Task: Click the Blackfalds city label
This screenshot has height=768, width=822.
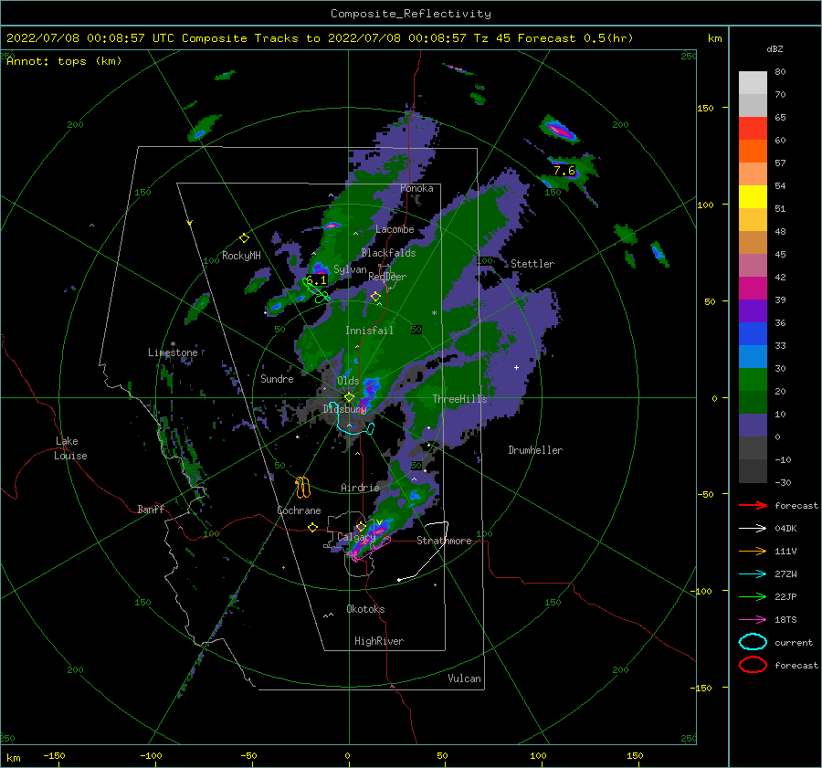Action: coord(388,253)
